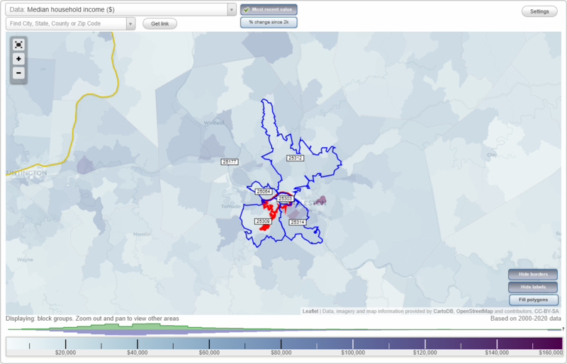Toggle Hide borders on the map

533,274
